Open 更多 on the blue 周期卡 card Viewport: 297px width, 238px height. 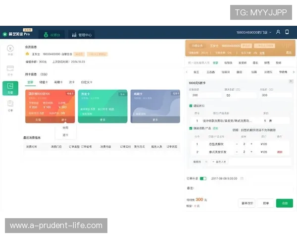pyautogui.click(x=155, y=120)
